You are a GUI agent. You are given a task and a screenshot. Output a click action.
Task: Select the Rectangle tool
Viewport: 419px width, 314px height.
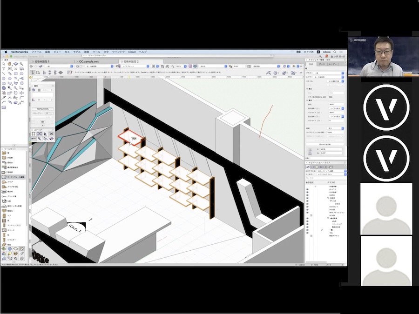(16, 73)
